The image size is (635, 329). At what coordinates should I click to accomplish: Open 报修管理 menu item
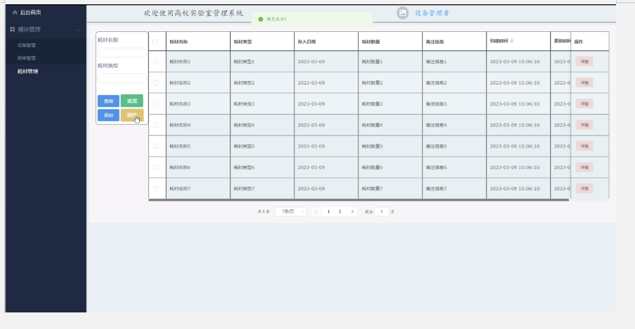[x=26, y=58]
